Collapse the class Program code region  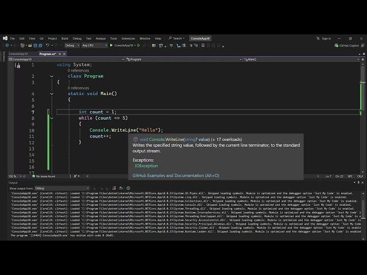coord(52,76)
